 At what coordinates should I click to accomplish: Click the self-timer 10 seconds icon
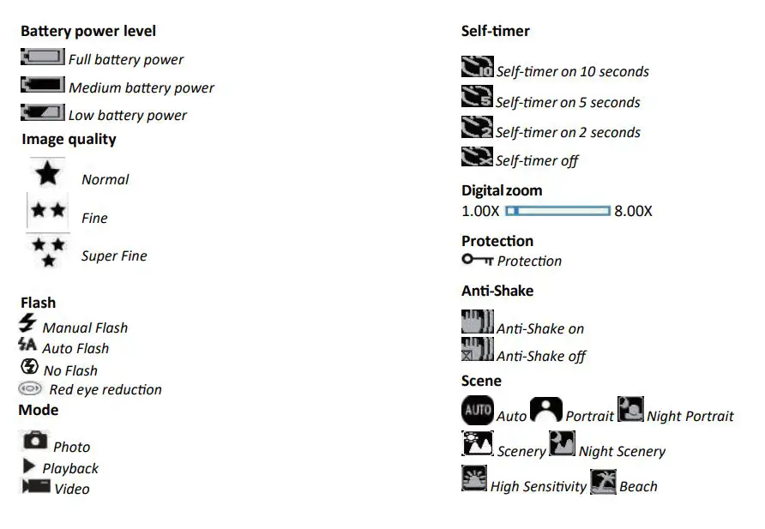pyautogui.click(x=478, y=68)
